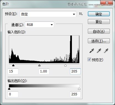Close the 色阶 Levels dialog
115x105 pixels.
[107, 3]
